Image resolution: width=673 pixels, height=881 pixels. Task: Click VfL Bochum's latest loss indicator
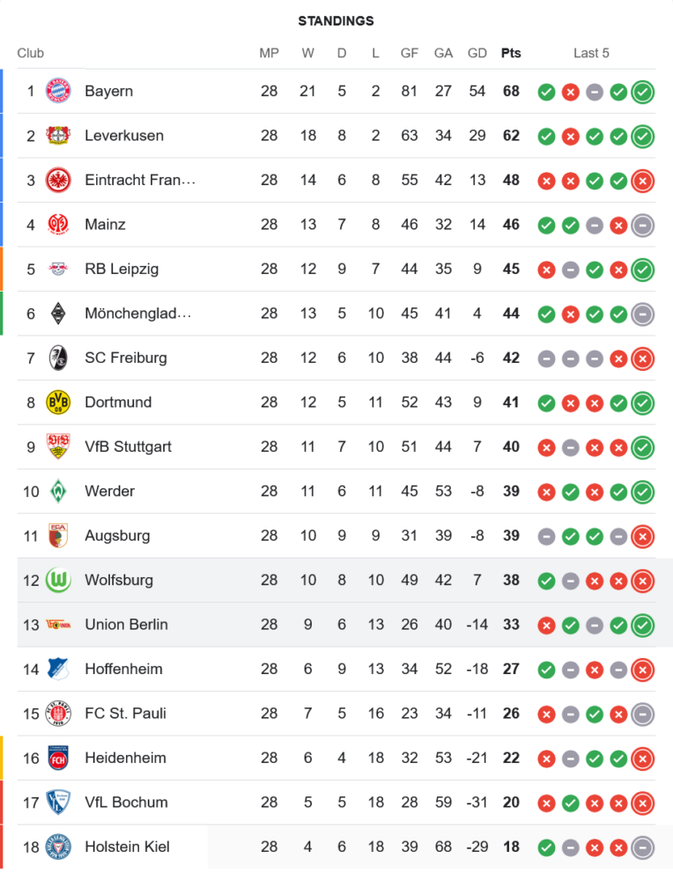(643, 803)
